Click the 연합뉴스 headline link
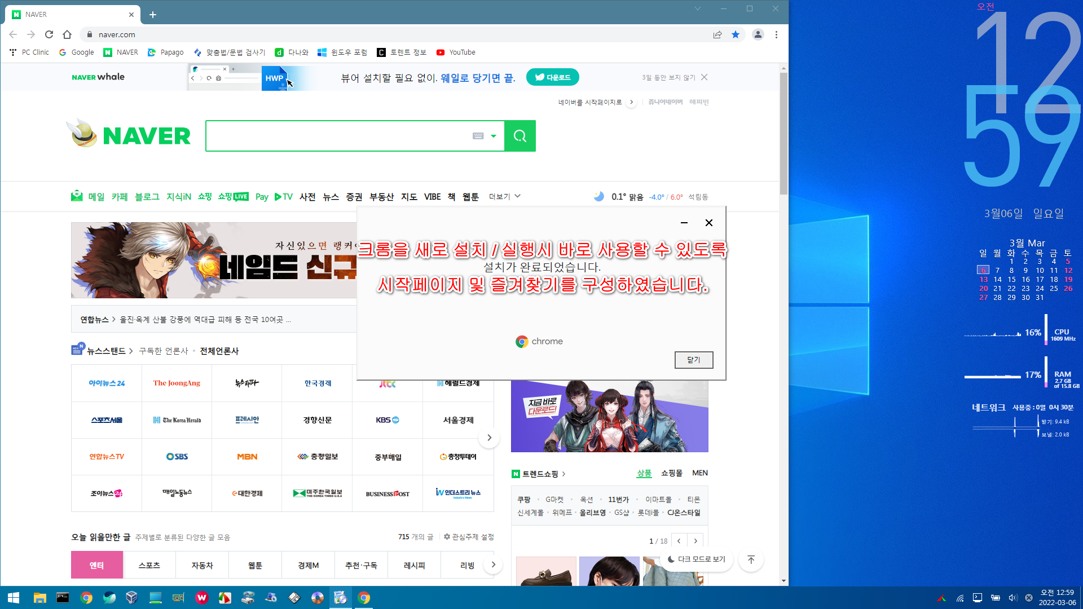The image size is (1083, 609). (x=205, y=320)
